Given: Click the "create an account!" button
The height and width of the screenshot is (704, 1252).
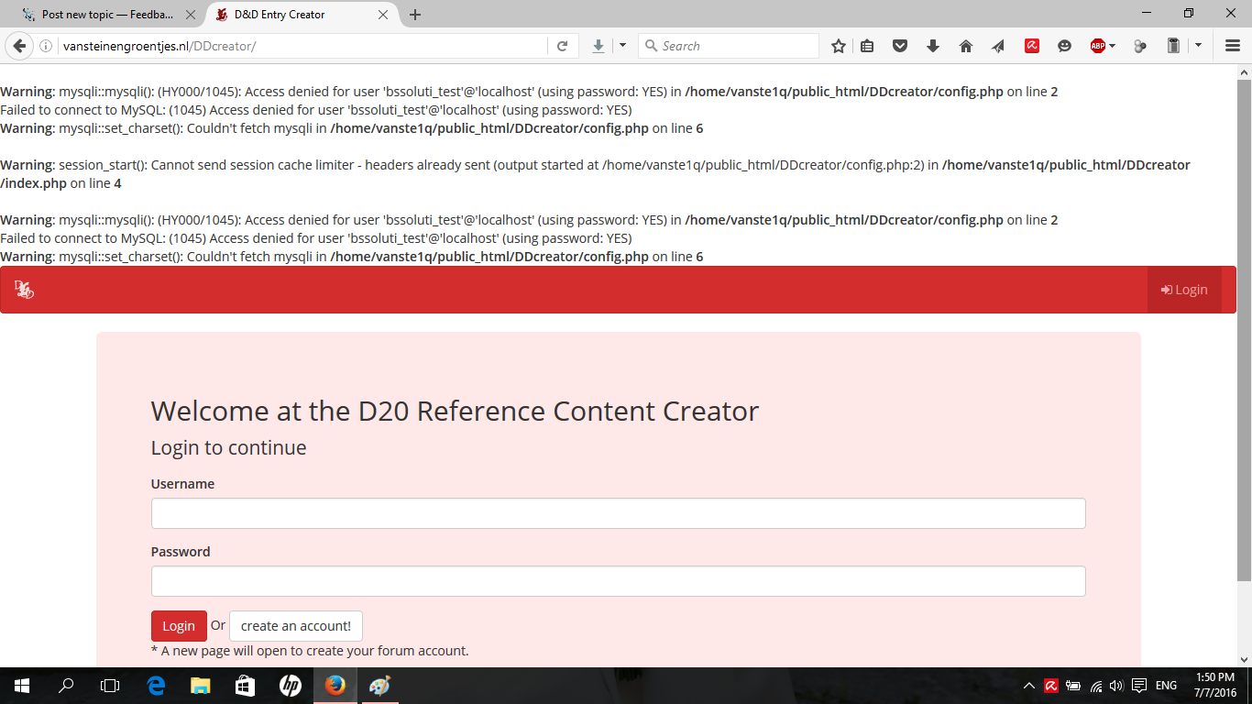Looking at the screenshot, I should point(295,626).
